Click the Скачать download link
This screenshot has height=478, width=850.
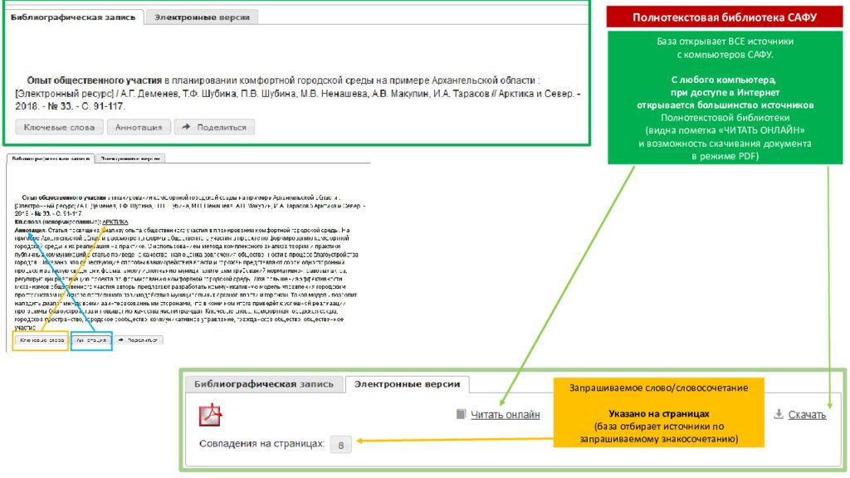click(x=807, y=415)
